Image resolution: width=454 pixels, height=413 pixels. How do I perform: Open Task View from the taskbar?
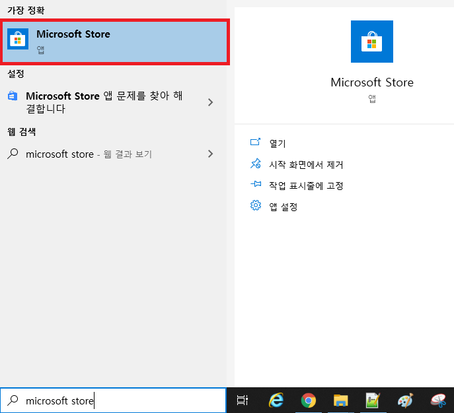click(x=242, y=400)
